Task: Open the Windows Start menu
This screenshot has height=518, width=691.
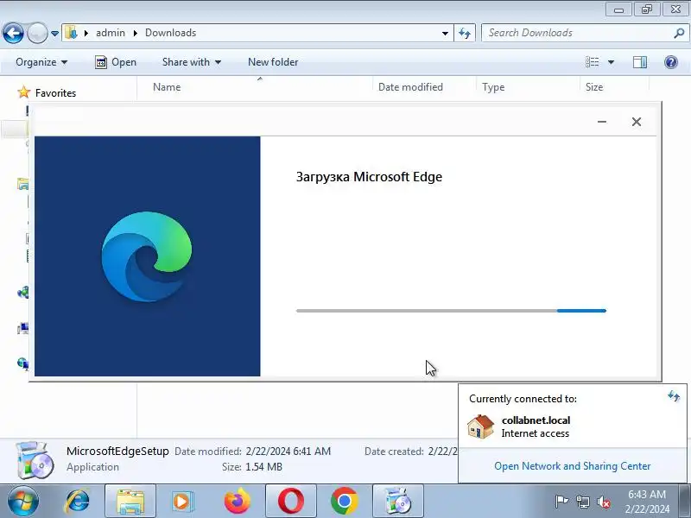Action: click(x=22, y=502)
